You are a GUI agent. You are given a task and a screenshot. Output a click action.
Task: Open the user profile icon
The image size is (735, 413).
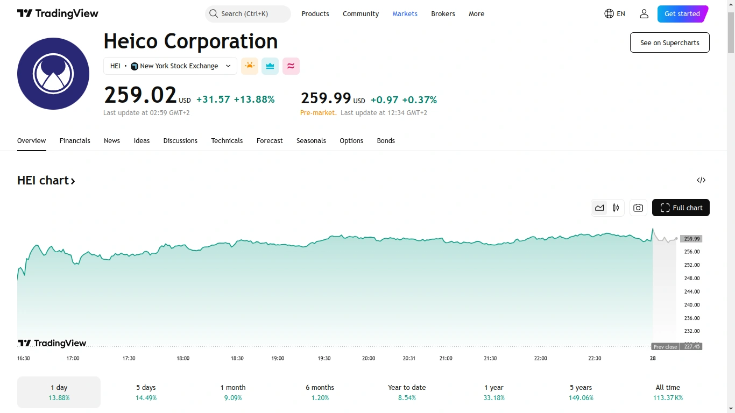point(644,14)
